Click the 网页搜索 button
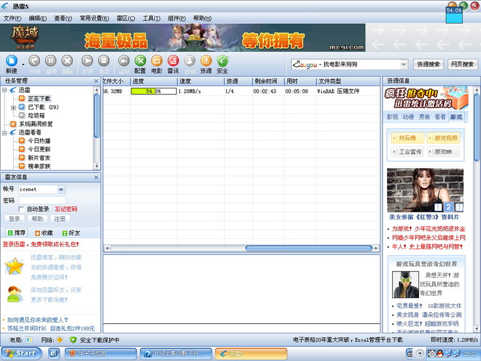 [462, 65]
